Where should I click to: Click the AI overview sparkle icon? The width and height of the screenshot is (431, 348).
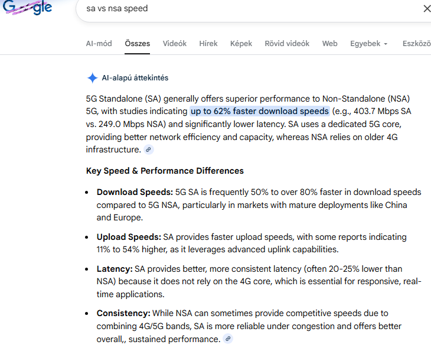(92, 78)
